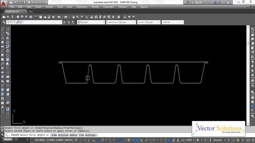Screen dimensions: 255x143
Task: Select the Circle draw tool
Action: (x=2, y=55)
